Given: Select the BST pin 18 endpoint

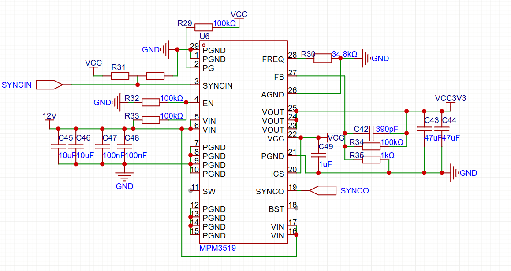Looking at the screenshot, I should click(296, 208).
